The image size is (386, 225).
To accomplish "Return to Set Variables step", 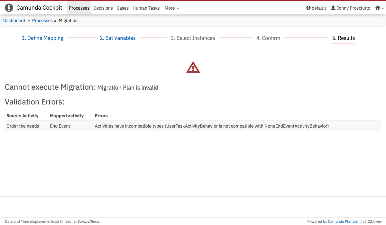I will pos(118,38).
